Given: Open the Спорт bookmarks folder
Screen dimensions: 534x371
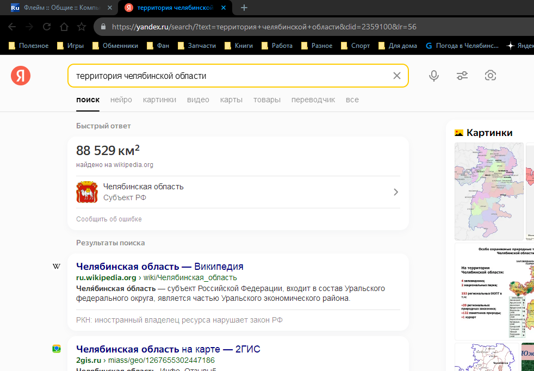Looking at the screenshot, I should (x=355, y=46).
